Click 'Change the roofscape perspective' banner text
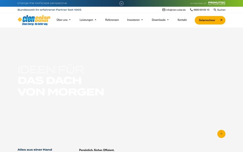Screen dimensions: 243x152 (x=42, y=3)
